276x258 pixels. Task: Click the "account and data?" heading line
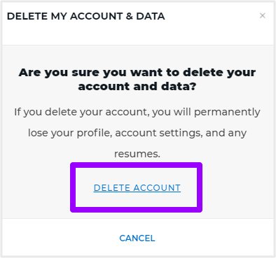(x=137, y=87)
